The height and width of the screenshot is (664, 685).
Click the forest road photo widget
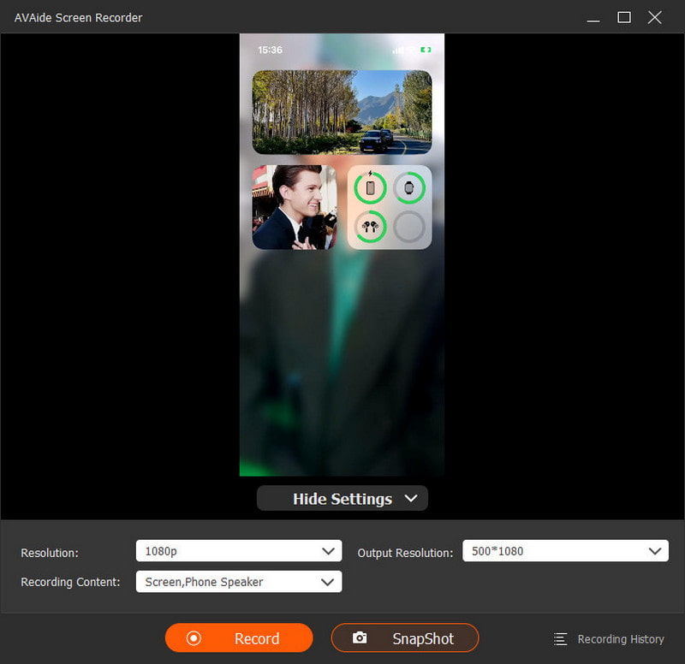pos(342,112)
